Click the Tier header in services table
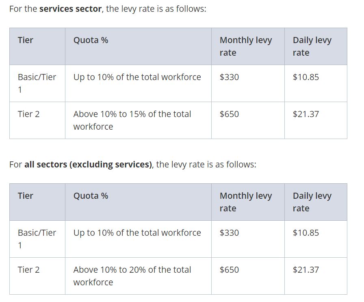The height and width of the screenshot is (302, 364). pyautogui.click(x=26, y=40)
